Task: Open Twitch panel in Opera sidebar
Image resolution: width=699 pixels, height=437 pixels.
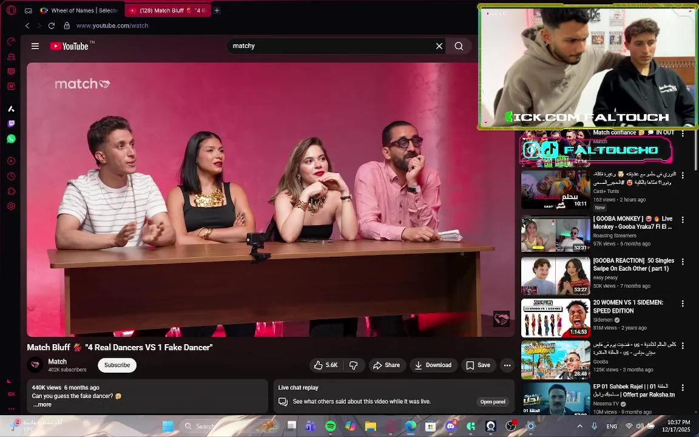Action: [x=11, y=124]
